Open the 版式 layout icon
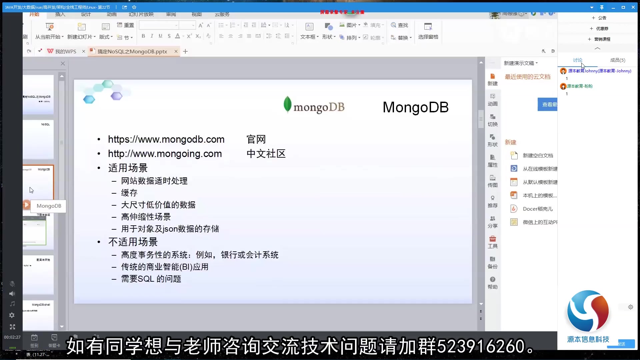Viewport: 640px width, 360px height. 106,27
